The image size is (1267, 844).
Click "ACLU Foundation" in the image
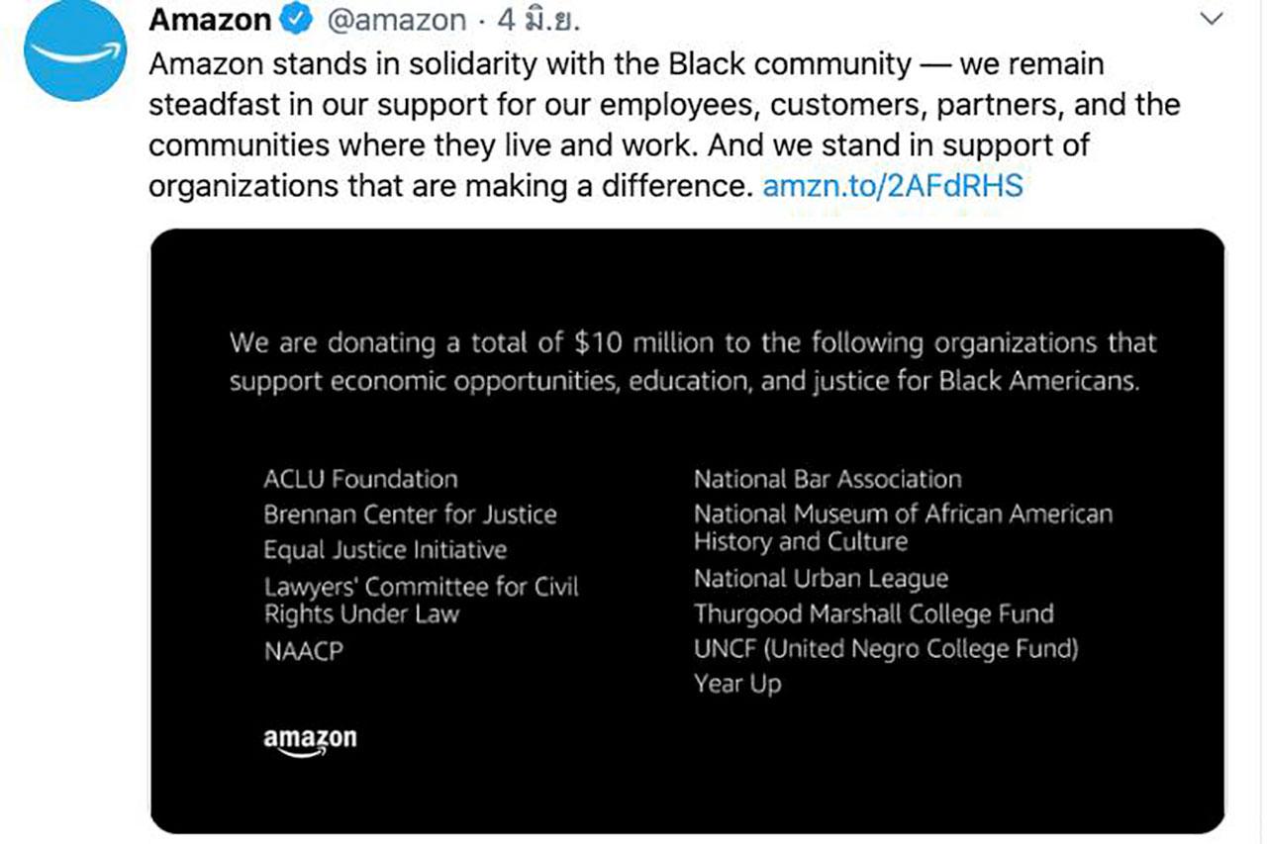pyautogui.click(x=360, y=480)
